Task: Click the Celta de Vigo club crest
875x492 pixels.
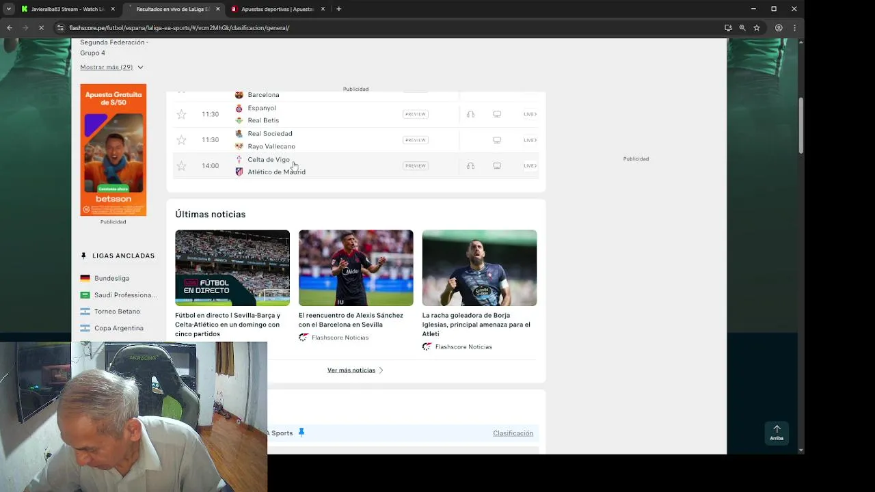Action: coord(239,159)
